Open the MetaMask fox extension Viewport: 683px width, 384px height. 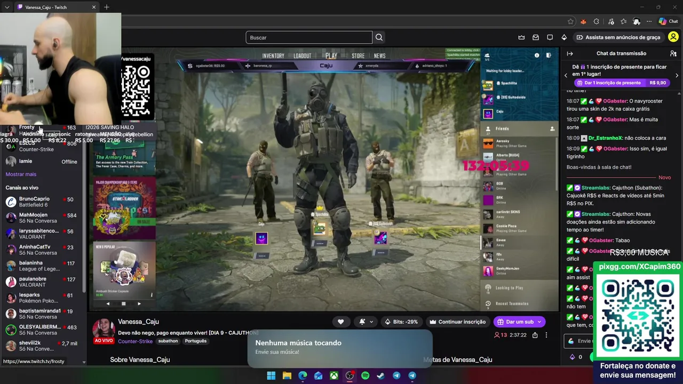click(583, 21)
